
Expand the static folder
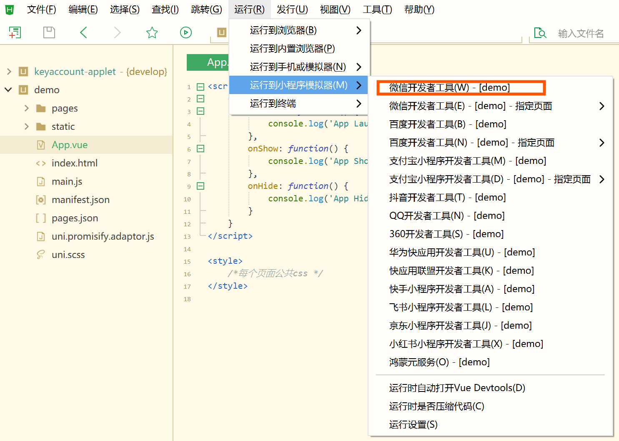(27, 126)
